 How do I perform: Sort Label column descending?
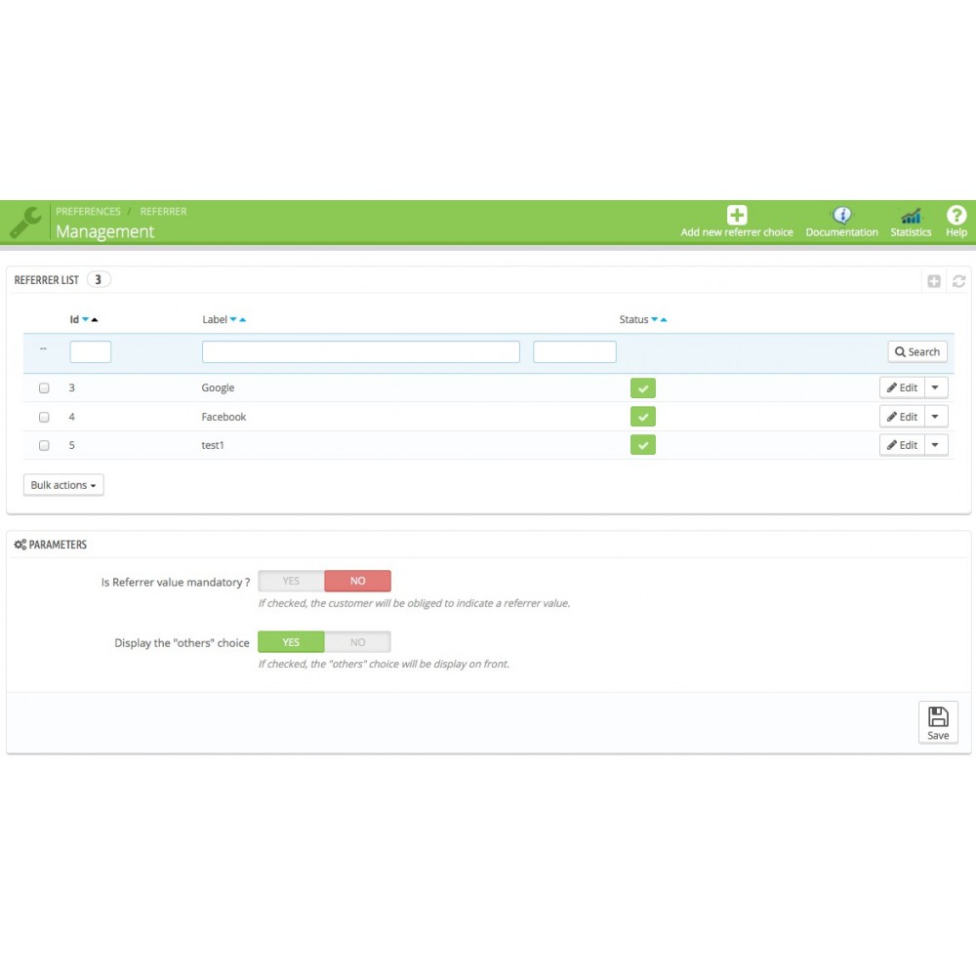click(x=233, y=319)
